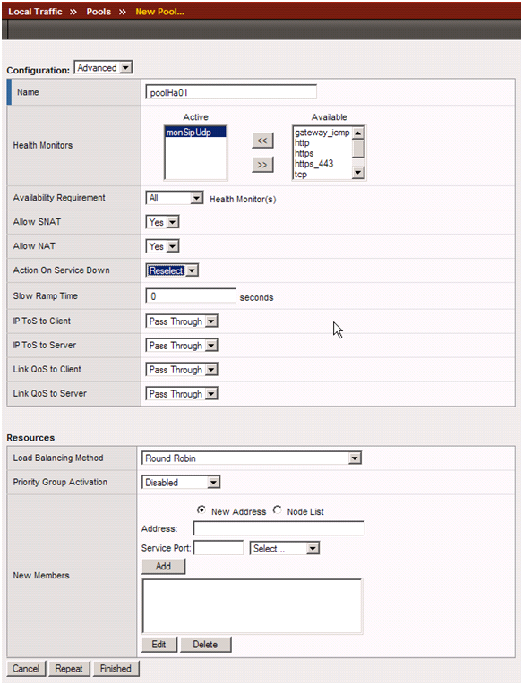This screenshot has width=523, height=685.
Task: Expand the Action On Service Down dropdown
Action: pos(172,270)
